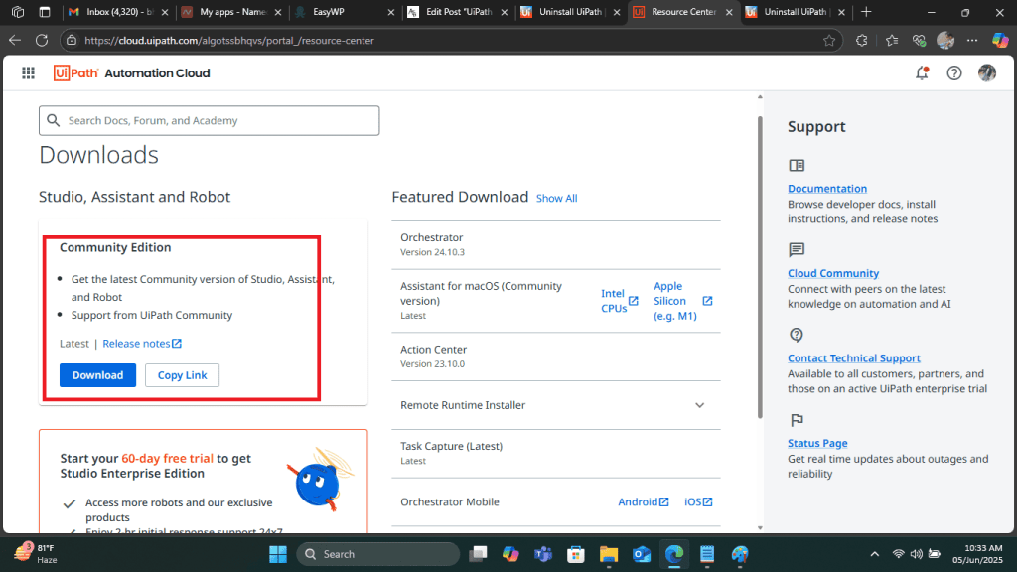
Task: Open your UiPath profile avatar
Action: (986, 72)
